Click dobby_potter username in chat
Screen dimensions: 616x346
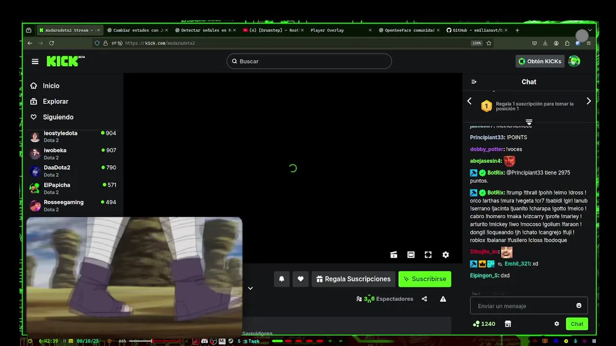[487, 149]
